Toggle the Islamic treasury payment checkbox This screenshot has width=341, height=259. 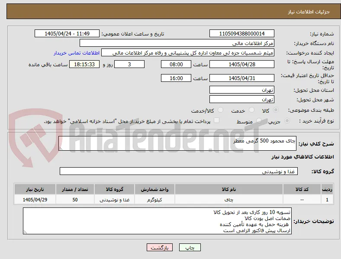[217, 120]
